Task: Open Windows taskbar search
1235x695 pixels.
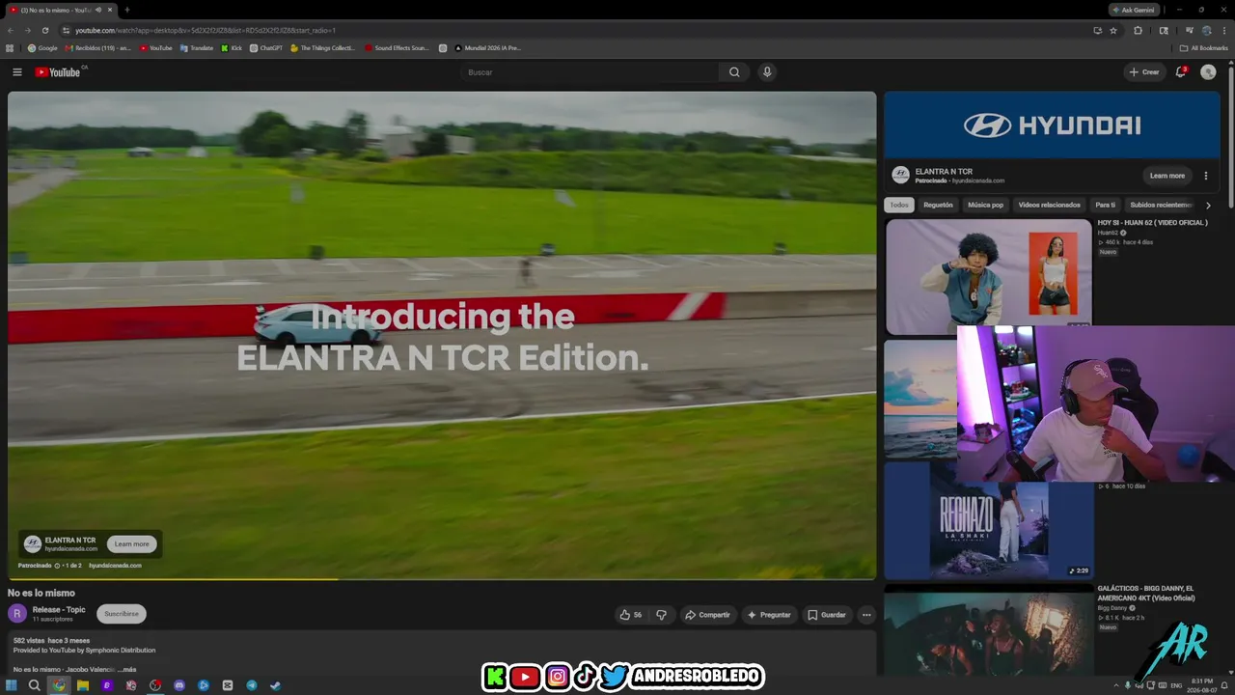Action: (34, 685)
